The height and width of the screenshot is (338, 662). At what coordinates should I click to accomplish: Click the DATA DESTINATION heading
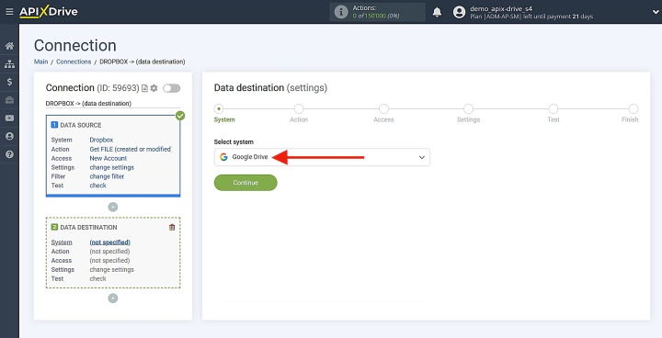coord(88,227)
